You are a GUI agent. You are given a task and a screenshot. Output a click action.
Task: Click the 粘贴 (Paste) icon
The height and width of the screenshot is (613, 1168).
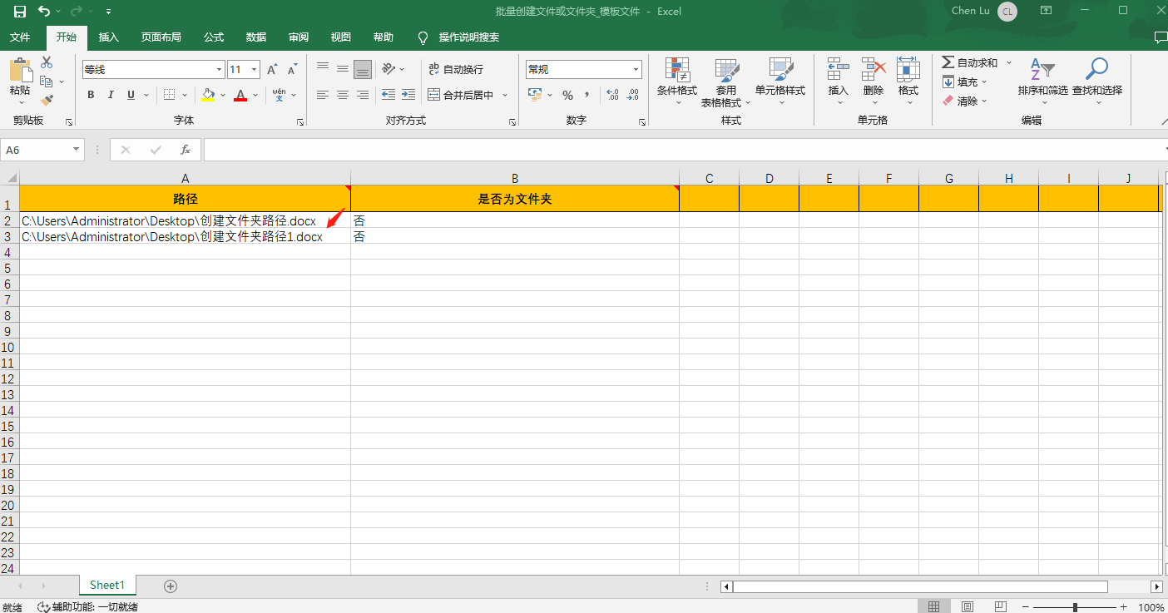(21, 79)
